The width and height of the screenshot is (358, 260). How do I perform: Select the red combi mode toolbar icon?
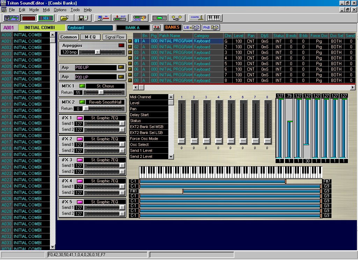(29, 18)
